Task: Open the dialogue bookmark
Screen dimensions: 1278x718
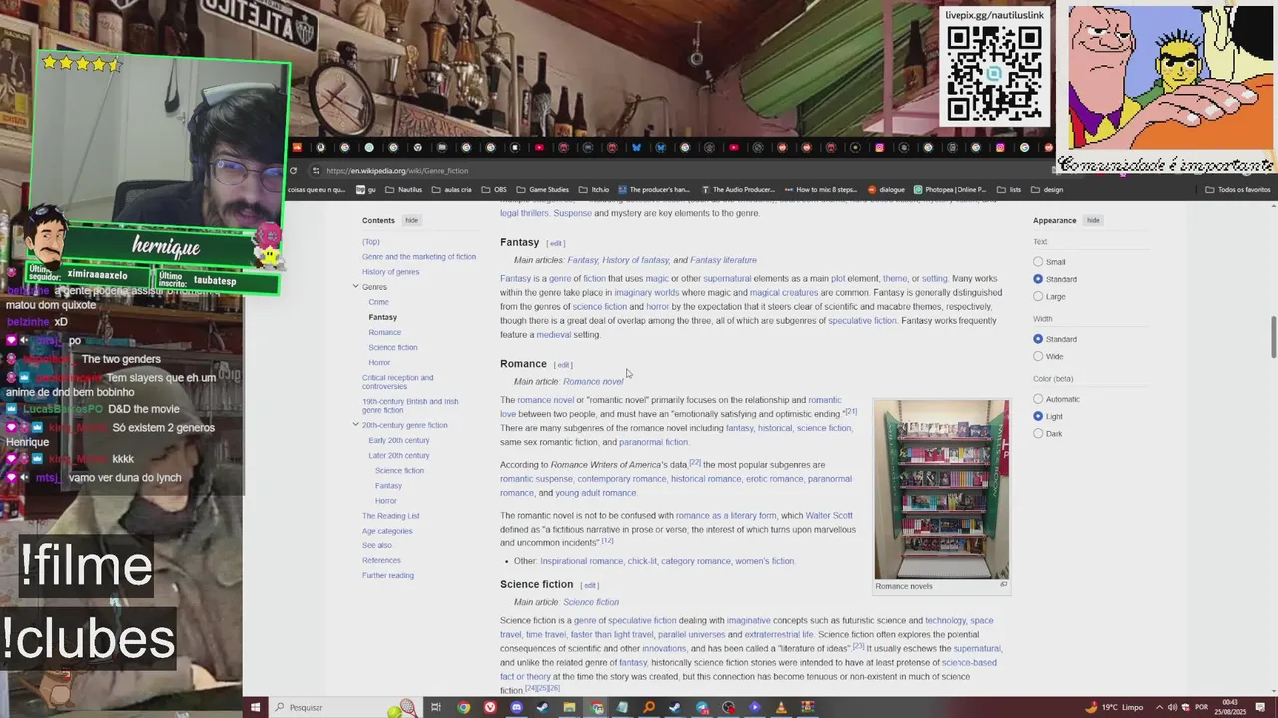Action: pyautogui.click(x=886, y=189)
